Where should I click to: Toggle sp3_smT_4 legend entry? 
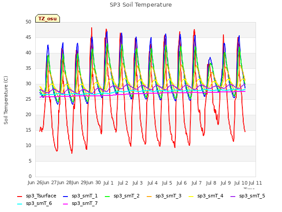pos(206,196)
